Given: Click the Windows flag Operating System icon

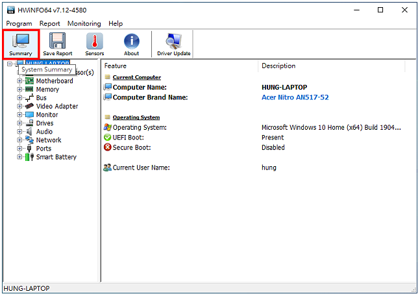Looking at the screenshot, I should (x=107, y=127).
